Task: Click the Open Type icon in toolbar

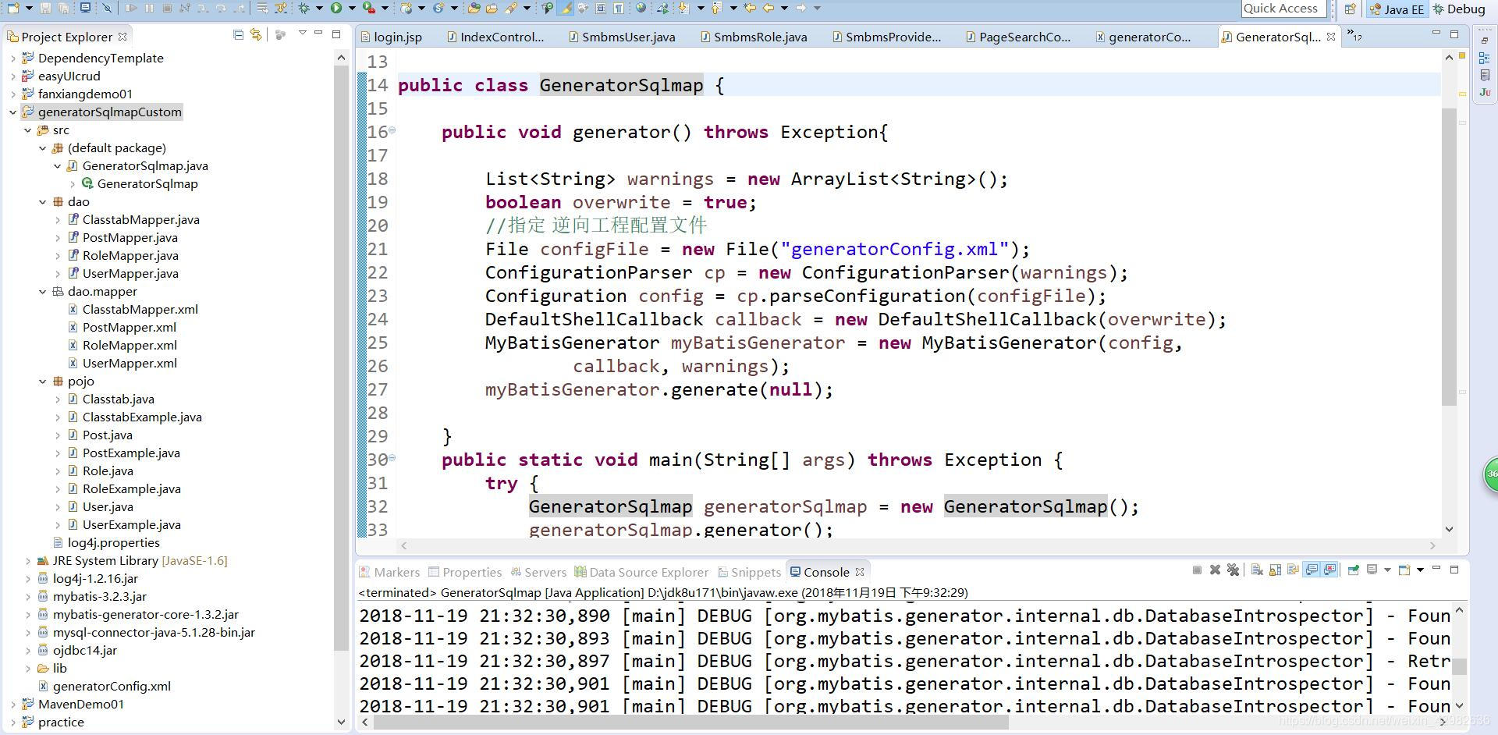Action: tap(474, 8)
